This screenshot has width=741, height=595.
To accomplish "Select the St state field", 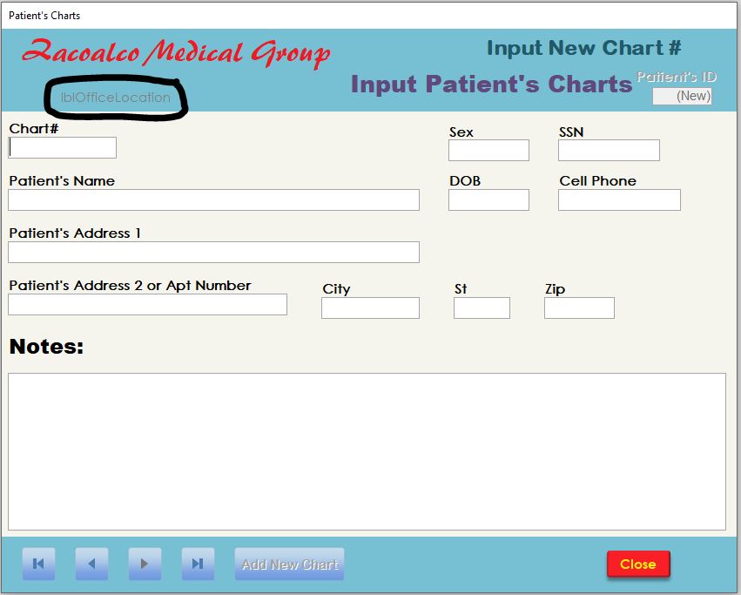I will [482, 308].
